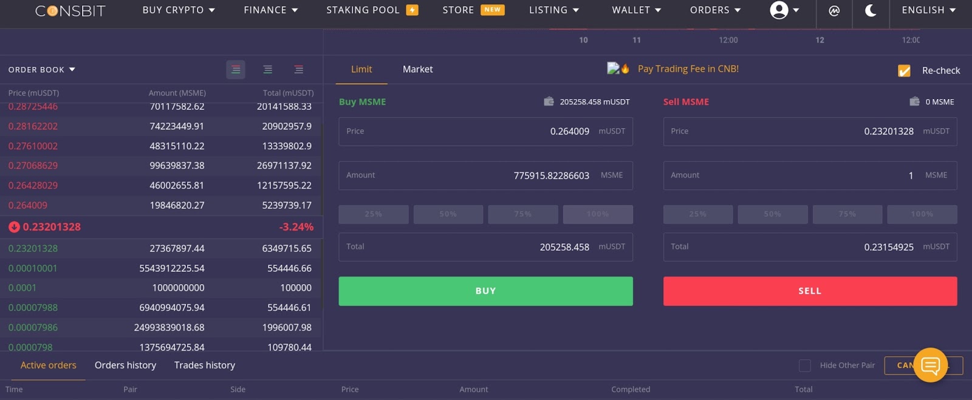Click the Staking Pool lightning badge
Screen dimensions: 972x400
coord(412,10)
